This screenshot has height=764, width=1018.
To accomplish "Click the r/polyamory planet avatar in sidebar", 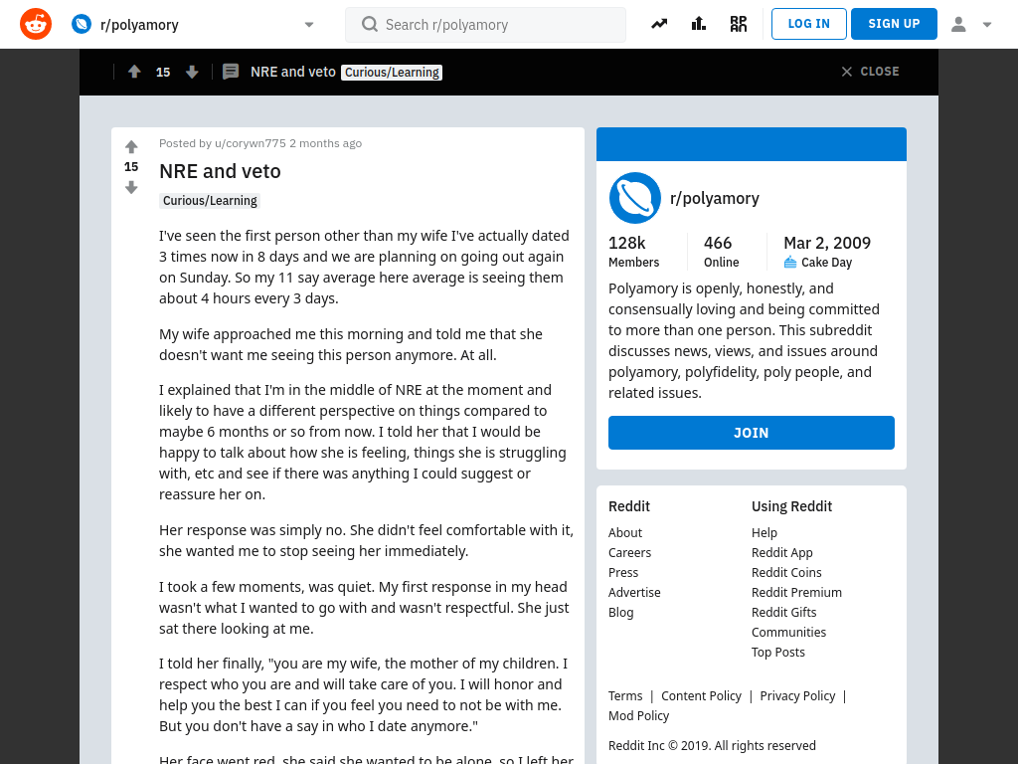I will pyautogui.click(x=635, y=198).
